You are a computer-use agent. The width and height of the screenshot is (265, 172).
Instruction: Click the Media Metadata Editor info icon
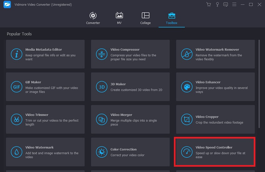point(16,54)
